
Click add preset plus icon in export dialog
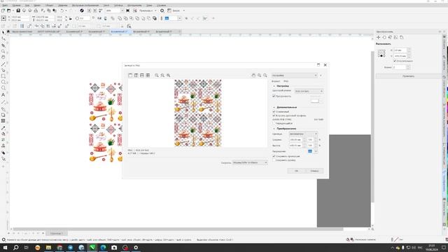pyautogui.click(x=321, y=76)
